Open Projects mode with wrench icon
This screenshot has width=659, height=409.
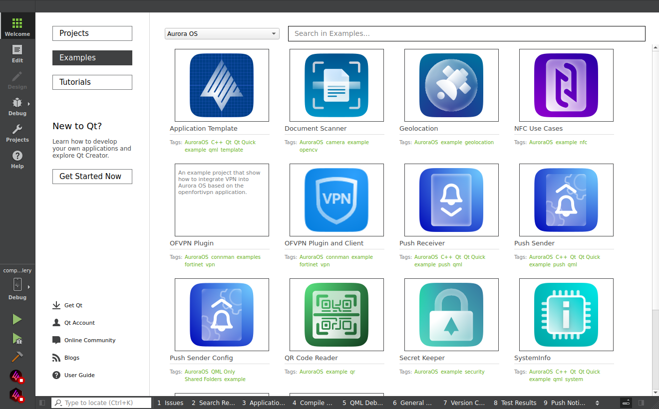point(17,133)
